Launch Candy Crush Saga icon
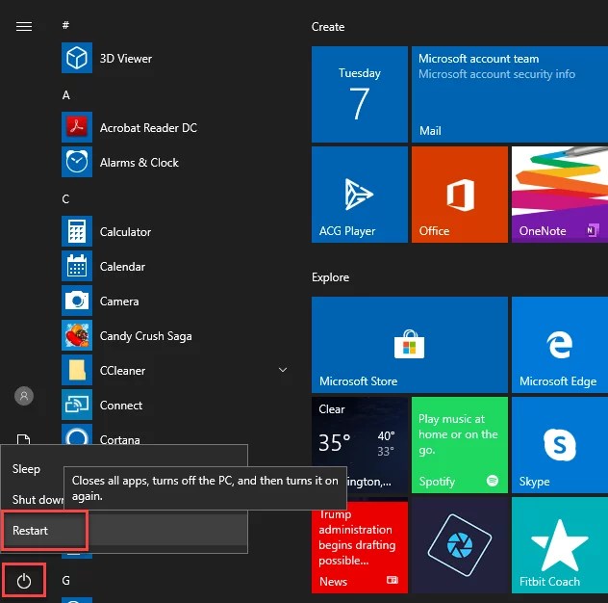 77,335
